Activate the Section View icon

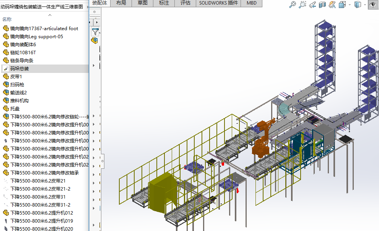[x=322, y=5]
